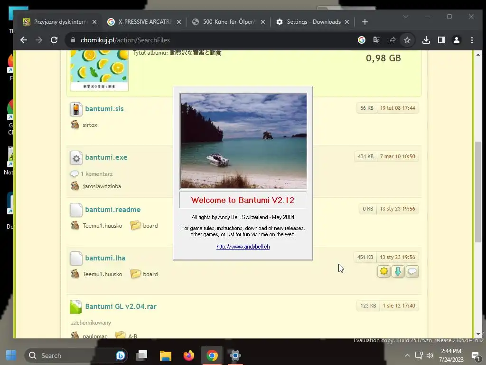Toggle Chrome side panel
486x365 pixels.
coord(441,40)
